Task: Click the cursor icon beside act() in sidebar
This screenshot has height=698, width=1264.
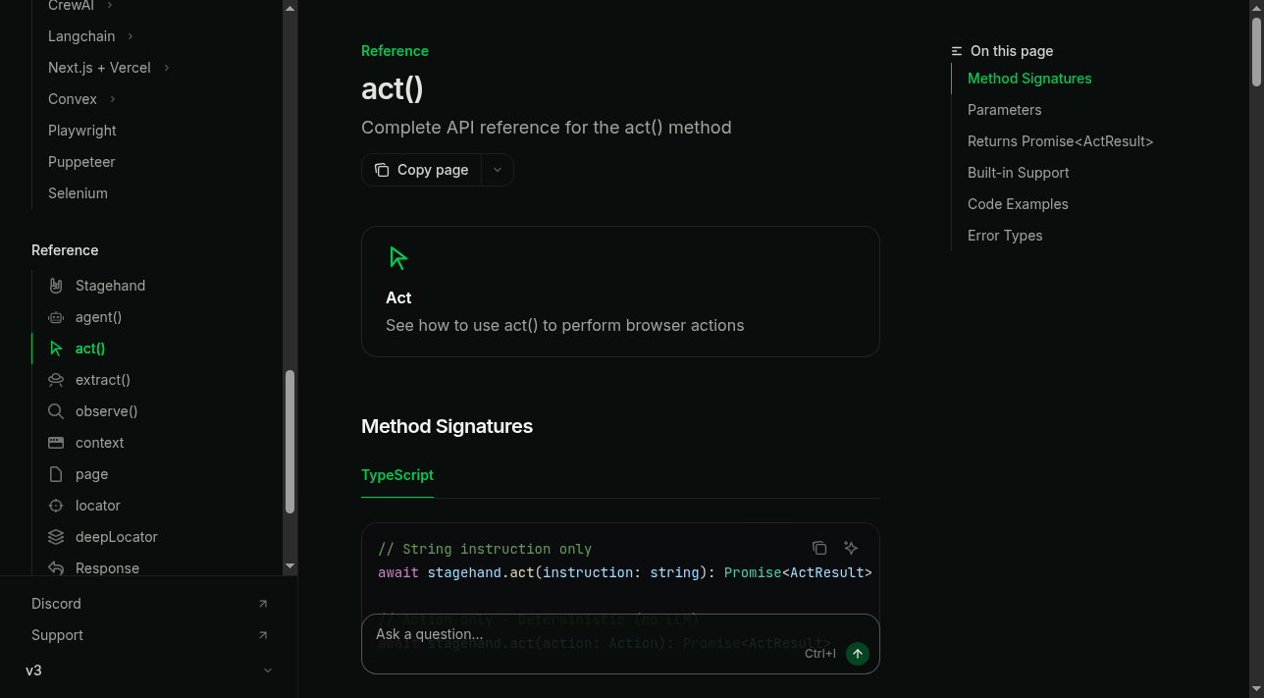Action: pyautogui.click(x=56, y=349)
